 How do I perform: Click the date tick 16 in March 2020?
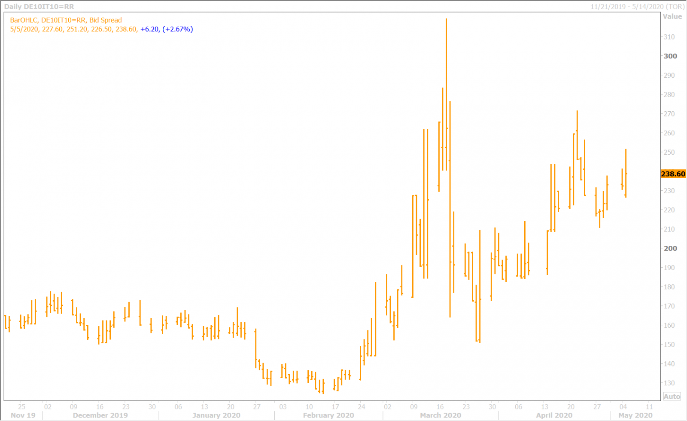tap(440, 406)
